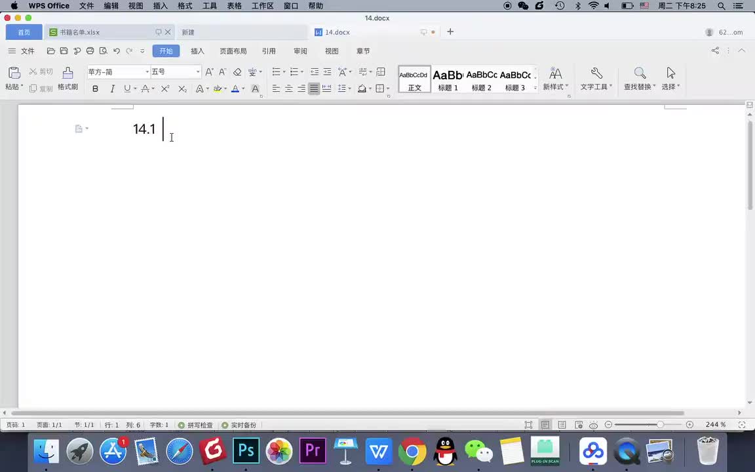Decrease font size with the A- icon

coord(222,71)
